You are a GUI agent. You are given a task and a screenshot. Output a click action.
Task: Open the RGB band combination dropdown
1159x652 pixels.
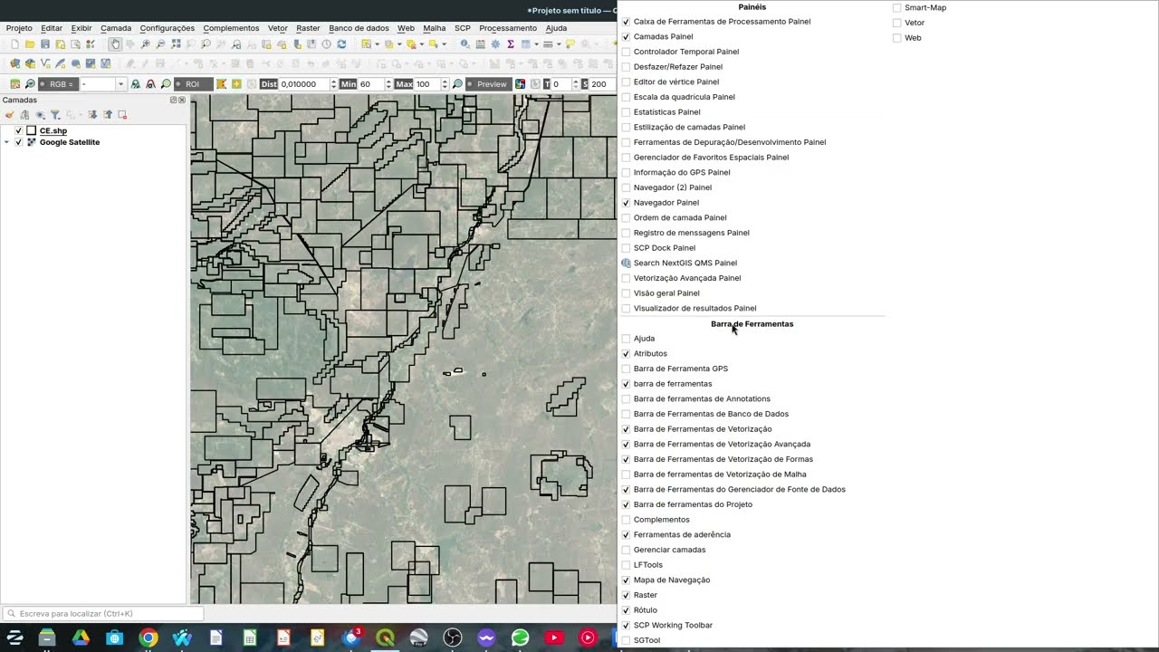120,84
